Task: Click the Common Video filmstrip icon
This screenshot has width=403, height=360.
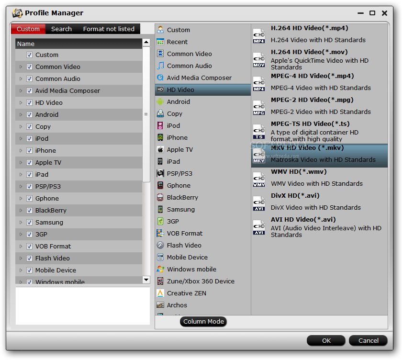Action: 160,54
